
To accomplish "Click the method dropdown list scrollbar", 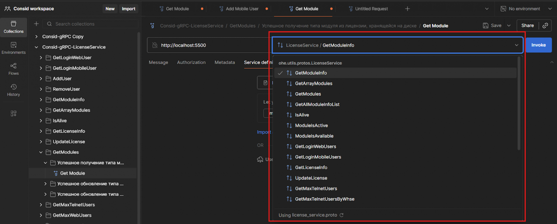I will click(519, 104).
